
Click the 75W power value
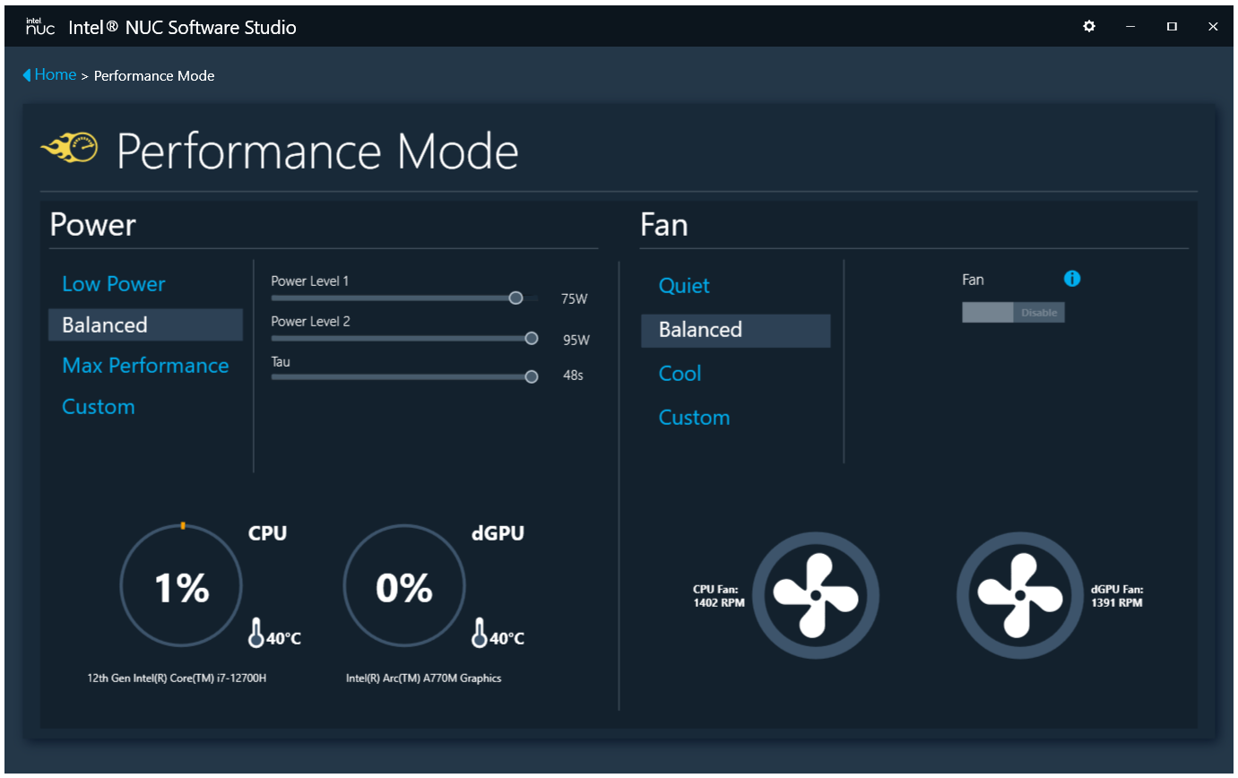575,299
